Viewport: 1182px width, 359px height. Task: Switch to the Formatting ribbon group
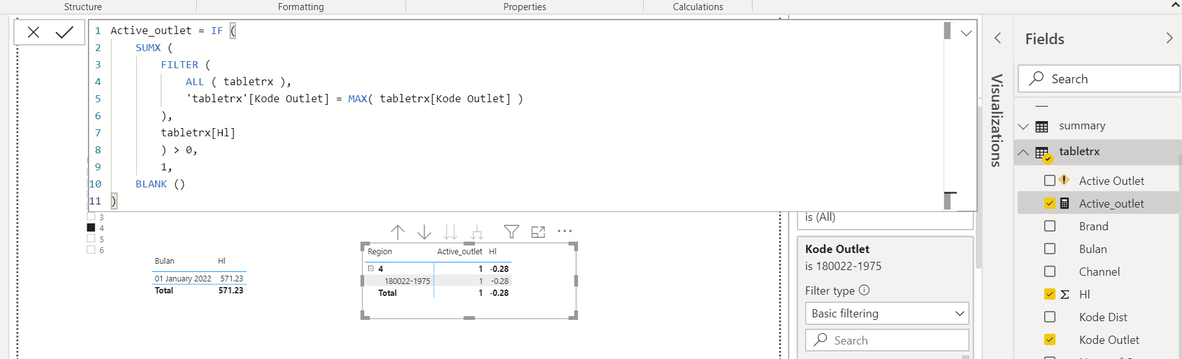click(x=301, y=7)
